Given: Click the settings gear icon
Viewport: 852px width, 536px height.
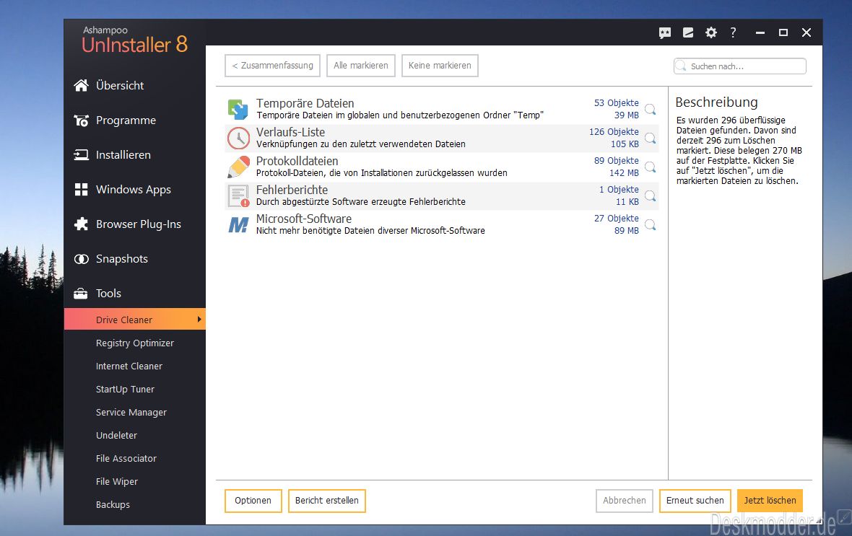Looking at the screenshot, I should [710, 32].
